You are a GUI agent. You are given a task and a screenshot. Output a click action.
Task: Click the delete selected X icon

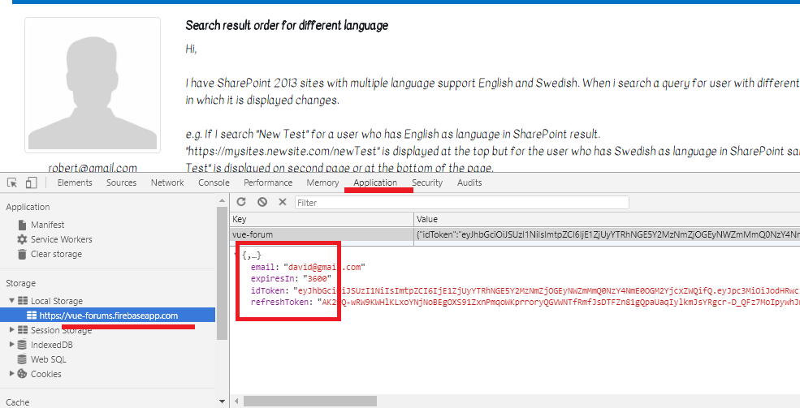[282, 202]
